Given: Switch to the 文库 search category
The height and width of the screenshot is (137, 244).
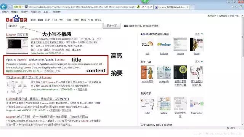Looking at the screenshot, I should click(x=90, y=20).
